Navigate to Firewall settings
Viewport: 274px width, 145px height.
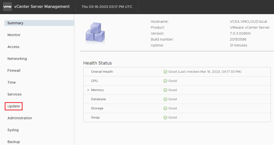point(14,70)
